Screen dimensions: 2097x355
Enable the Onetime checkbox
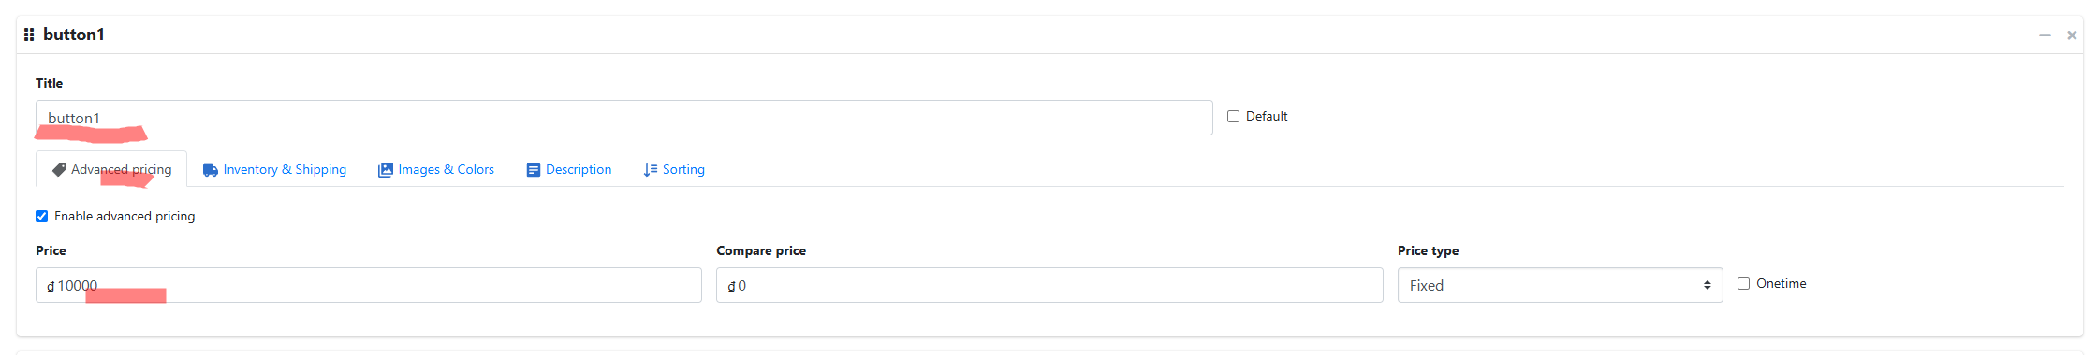point(1743,284)
